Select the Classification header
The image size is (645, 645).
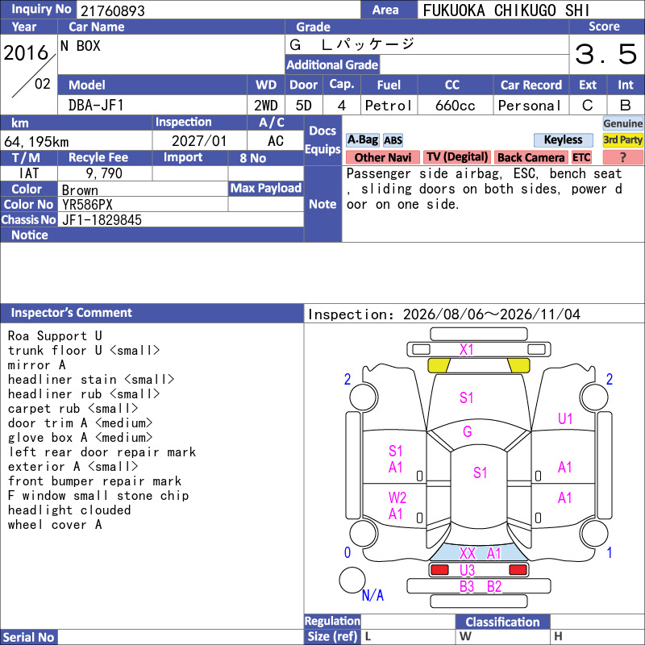[502, 622]
